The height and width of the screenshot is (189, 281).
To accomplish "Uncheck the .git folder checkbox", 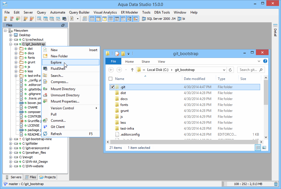I will tap(112, 87).
